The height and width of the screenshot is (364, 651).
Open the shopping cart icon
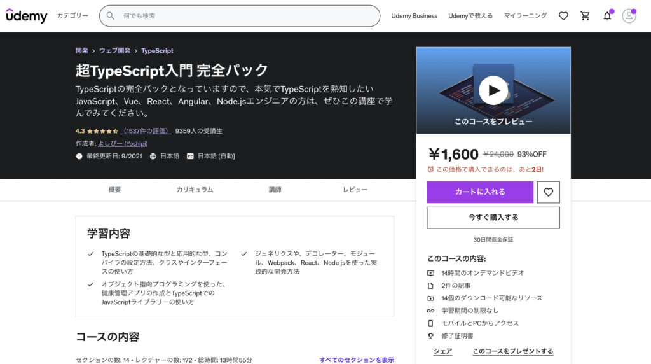pyautogui.click(x=585, y=16)
